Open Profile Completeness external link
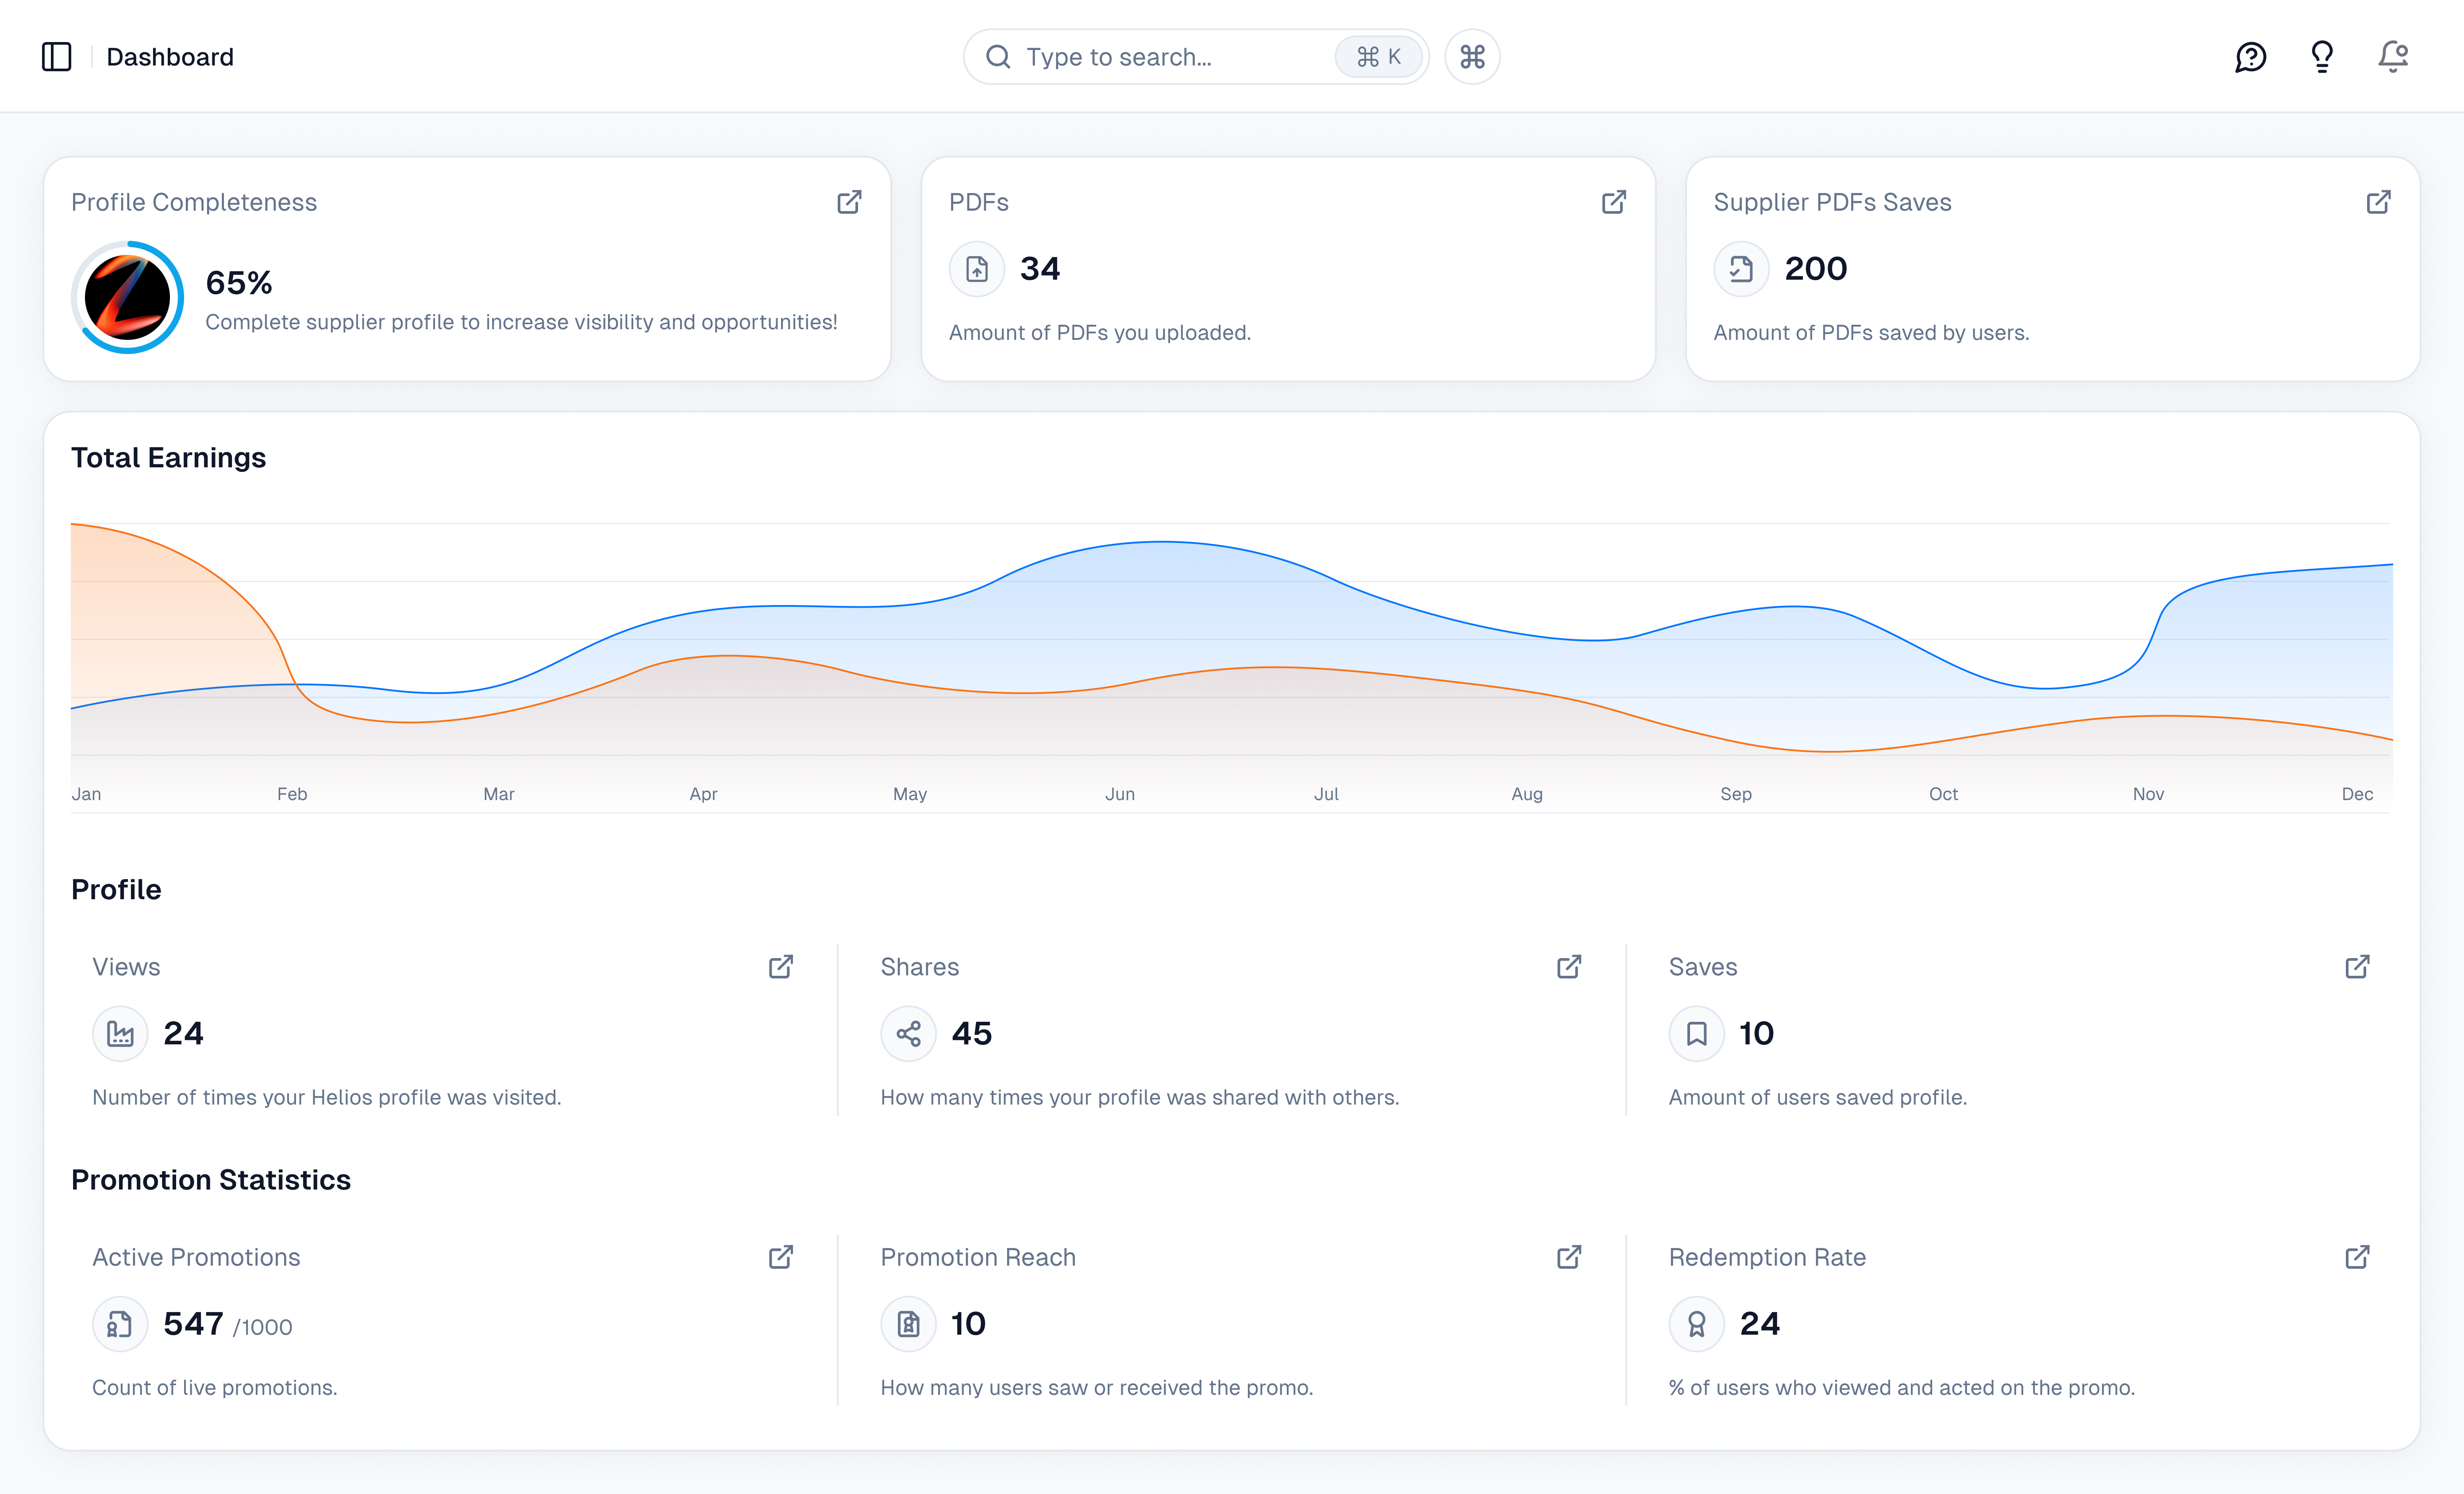The image size is (2464, 1494). pos(849,202)
